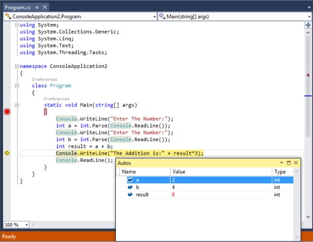Click the variable icon next to 'a'
313x242 pixels.
click(130, 180)
